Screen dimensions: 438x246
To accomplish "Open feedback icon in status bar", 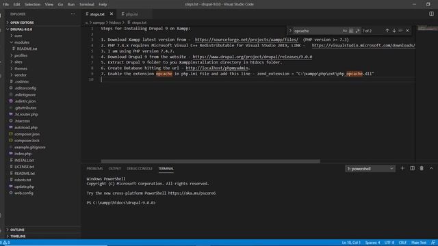I will pyautogui.click(x=433, y=243).
